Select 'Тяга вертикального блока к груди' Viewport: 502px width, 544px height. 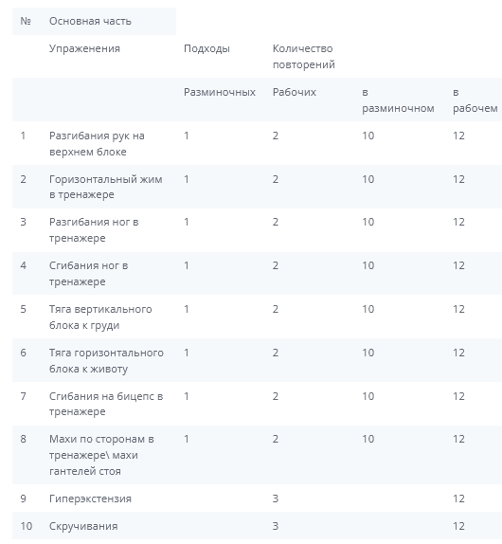click(x=100, y=317)
